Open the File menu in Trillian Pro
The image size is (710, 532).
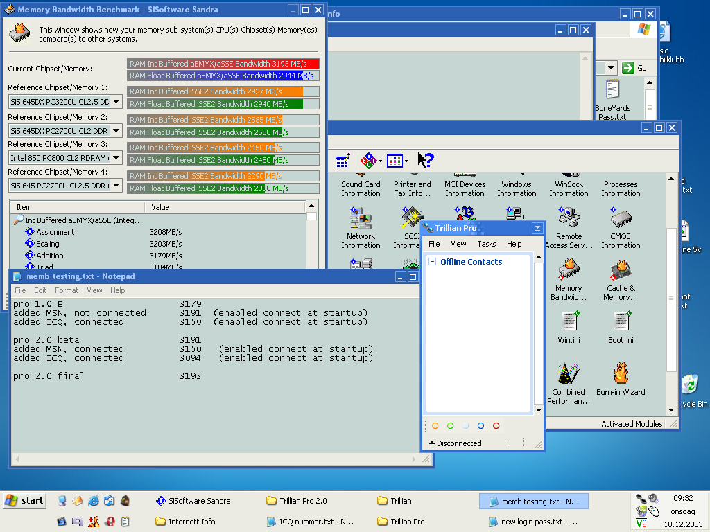point(434,244)
